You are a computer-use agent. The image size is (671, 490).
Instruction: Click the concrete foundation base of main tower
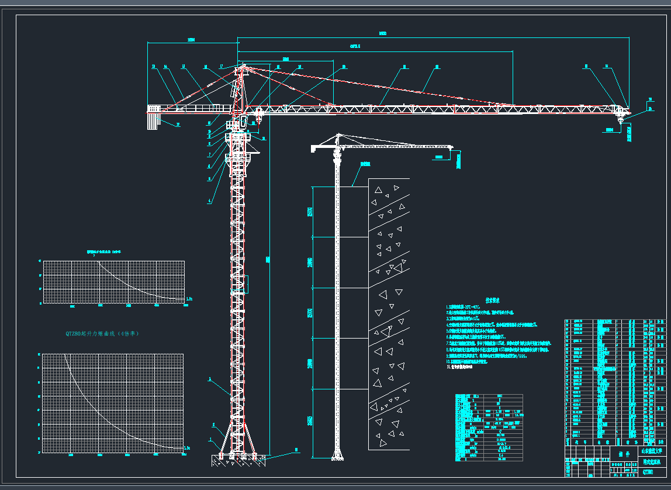point(238,461)
